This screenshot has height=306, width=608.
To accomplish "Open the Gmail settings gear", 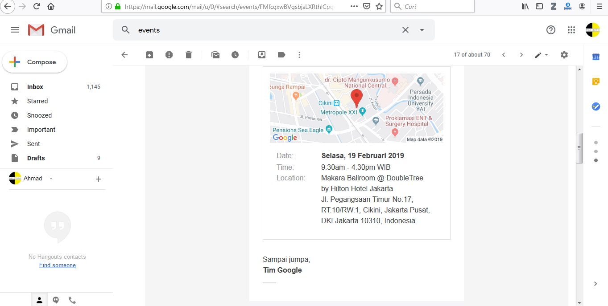I will coord(564,54).
